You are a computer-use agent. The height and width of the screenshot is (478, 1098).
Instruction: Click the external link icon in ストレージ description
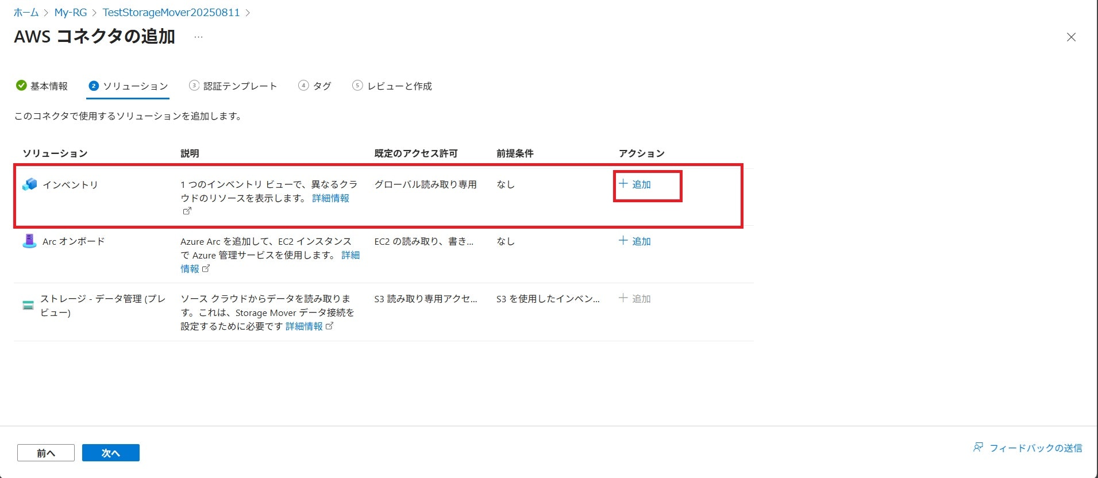(329, 326)
